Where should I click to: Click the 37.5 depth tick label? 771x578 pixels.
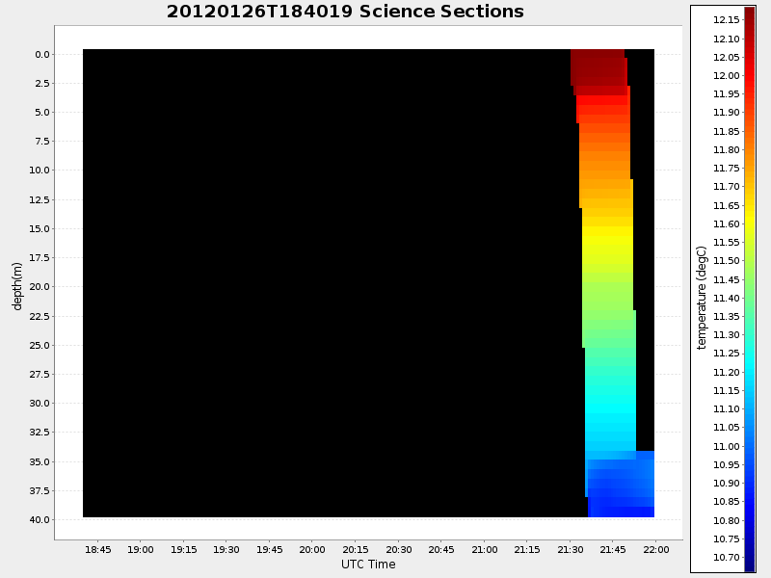pos(40,491)
